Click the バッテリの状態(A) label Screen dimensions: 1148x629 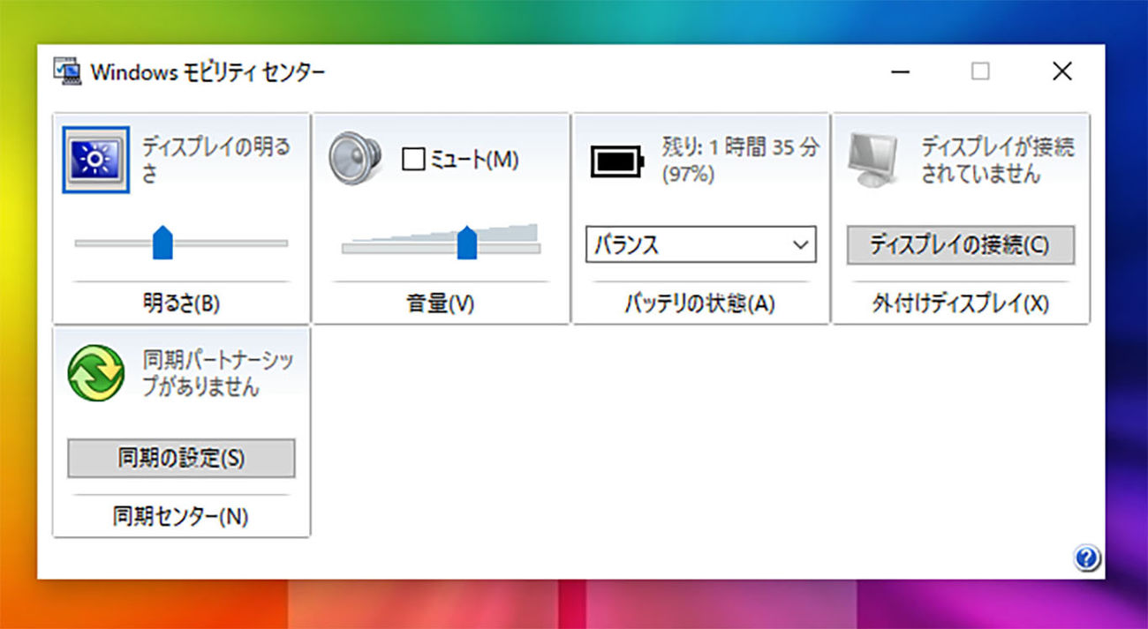point(700,304)
